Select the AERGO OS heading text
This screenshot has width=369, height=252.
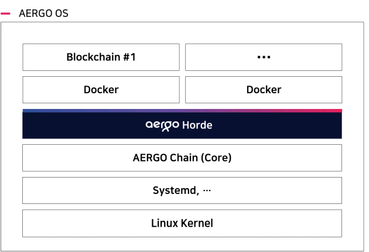coord(44,13)
